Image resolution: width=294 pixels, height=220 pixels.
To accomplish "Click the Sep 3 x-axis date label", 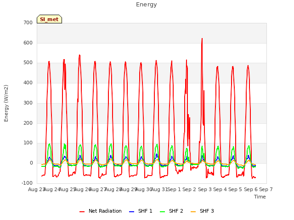I will (205, 189).
